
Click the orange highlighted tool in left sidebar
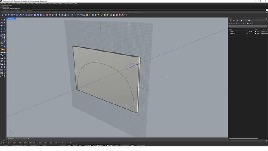click(5, 49)
